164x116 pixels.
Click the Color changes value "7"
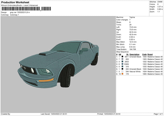[x=130, y=20]
